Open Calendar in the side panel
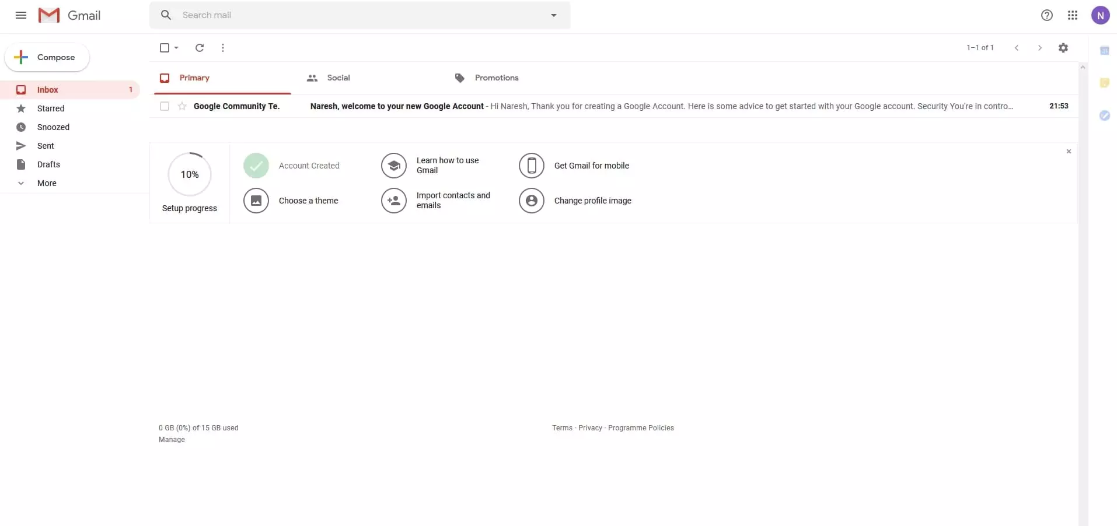 (x=1104, y=51)
